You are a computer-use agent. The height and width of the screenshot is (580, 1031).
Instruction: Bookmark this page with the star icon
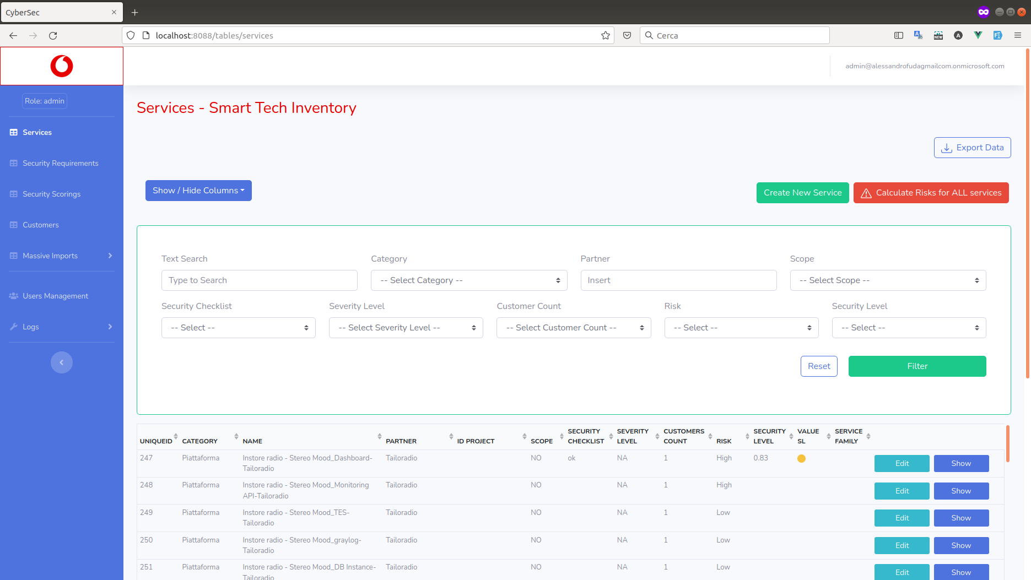[606, 35]
